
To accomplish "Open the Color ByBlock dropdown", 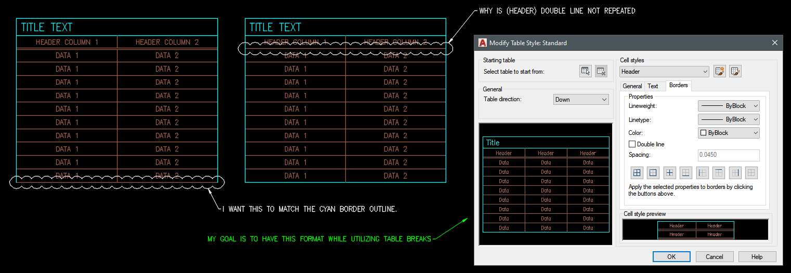I will click(x=729, y=133).
